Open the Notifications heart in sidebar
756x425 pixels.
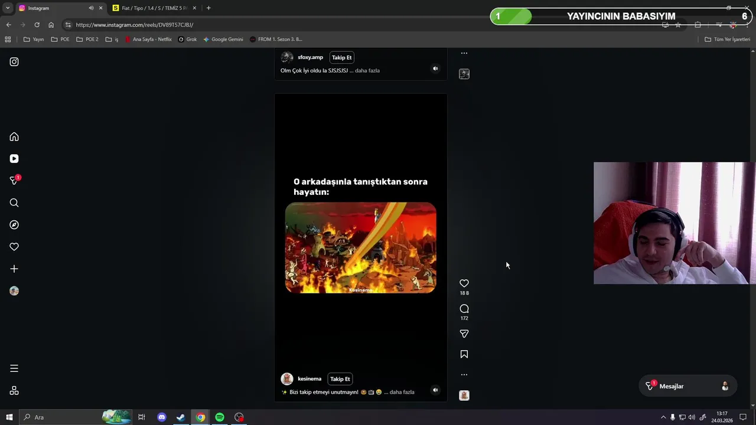click(x=14, y=247)
